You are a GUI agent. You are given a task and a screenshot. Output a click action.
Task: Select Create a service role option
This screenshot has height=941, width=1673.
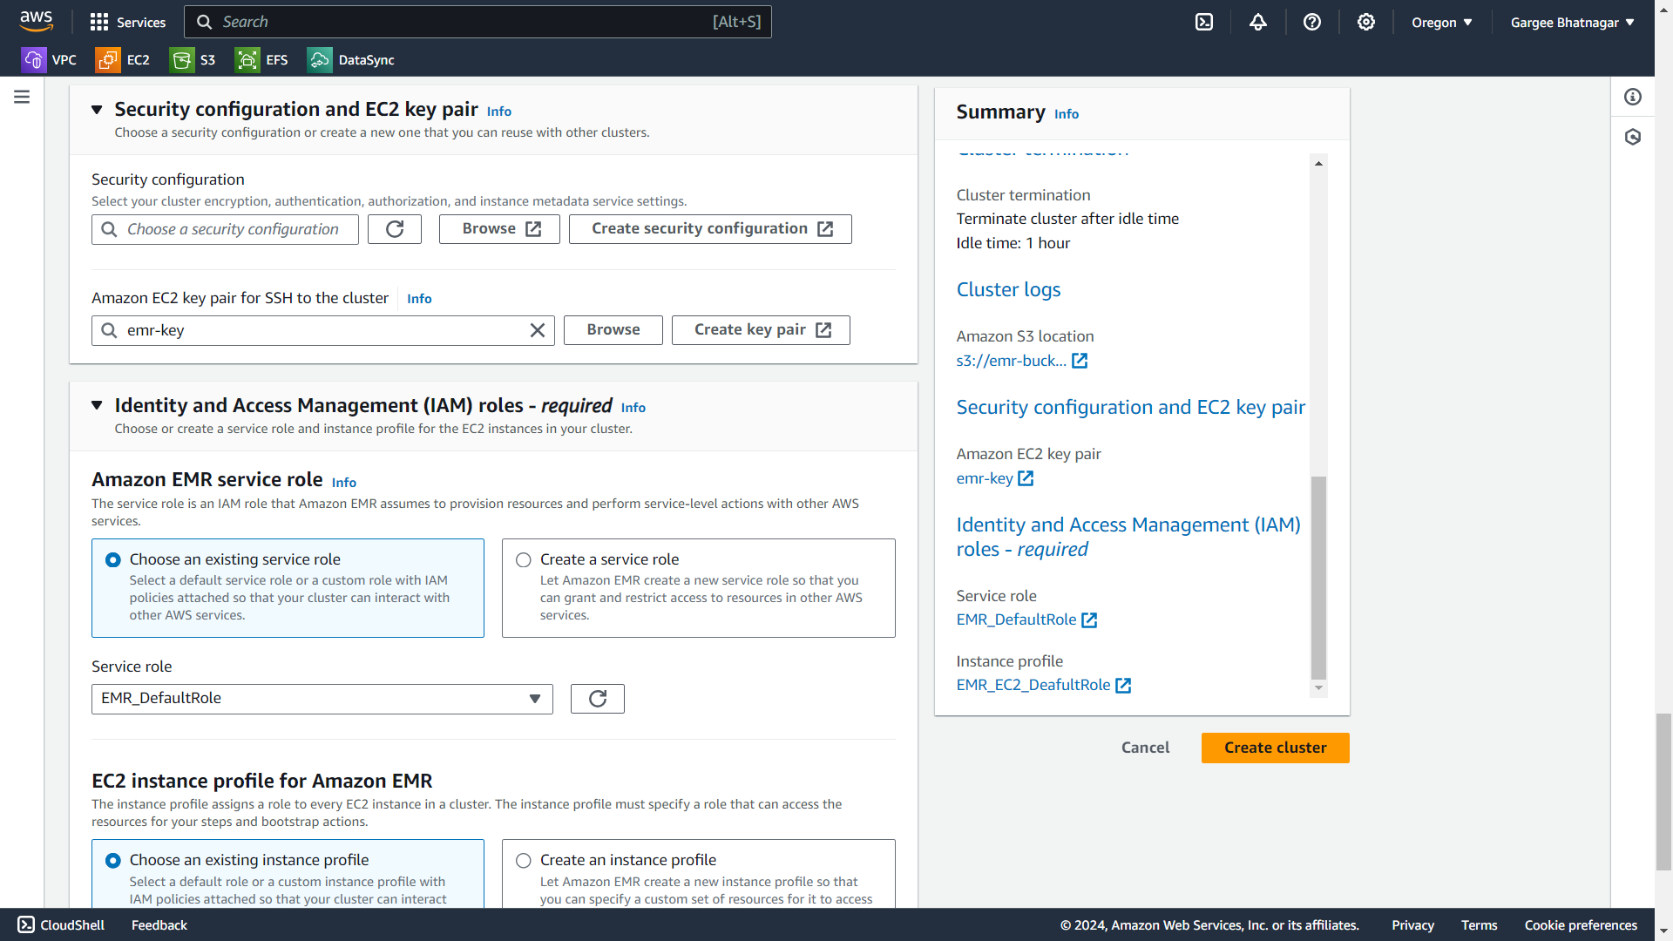[x=524, y=560]
